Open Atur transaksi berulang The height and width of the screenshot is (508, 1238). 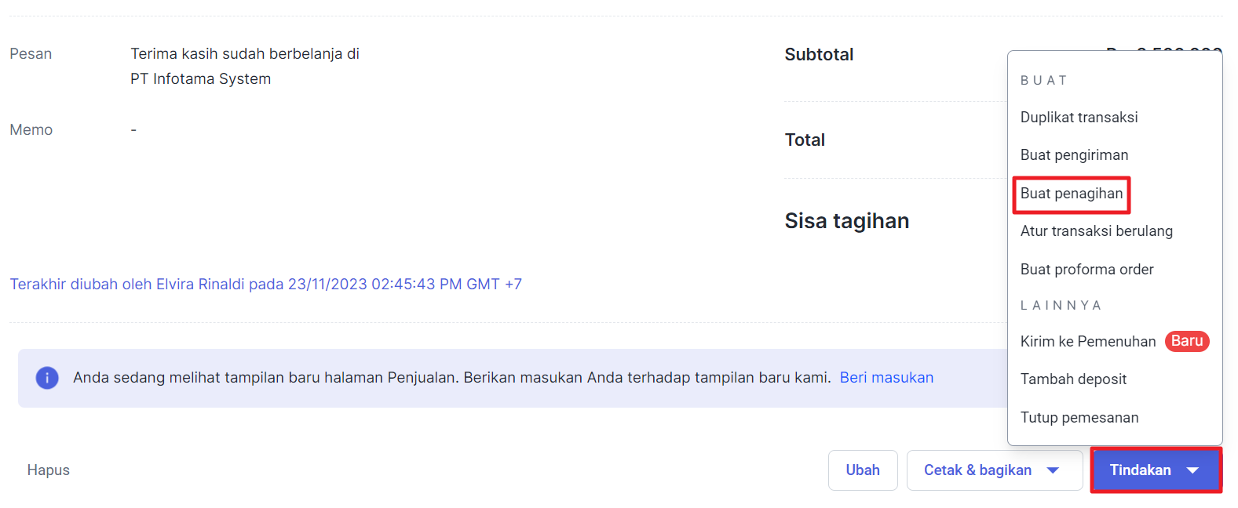pyautogui.click(x=1096, y=231)
